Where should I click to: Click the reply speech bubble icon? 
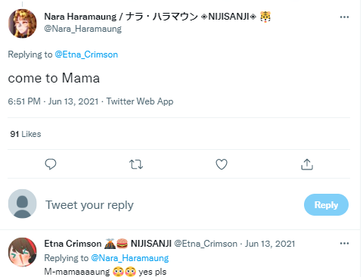(x=51, y=164)
